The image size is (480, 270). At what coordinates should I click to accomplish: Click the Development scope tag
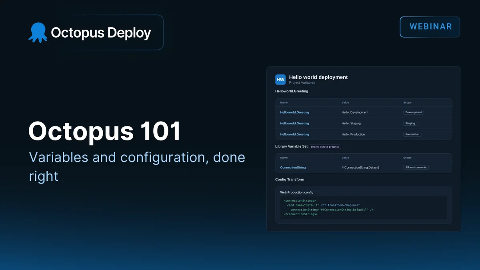tap(413, 112)
